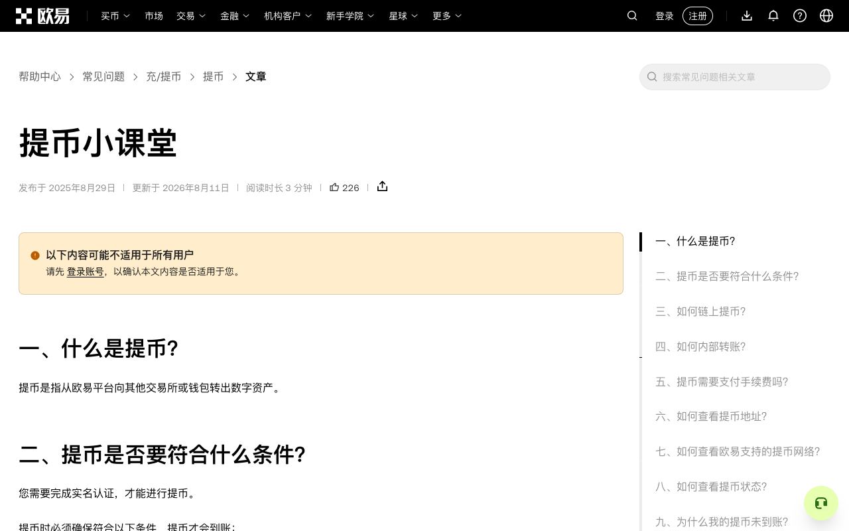Expand the 星球 dropdown menu
This screenshot has height=531, width=849.
tap(403, 16)
